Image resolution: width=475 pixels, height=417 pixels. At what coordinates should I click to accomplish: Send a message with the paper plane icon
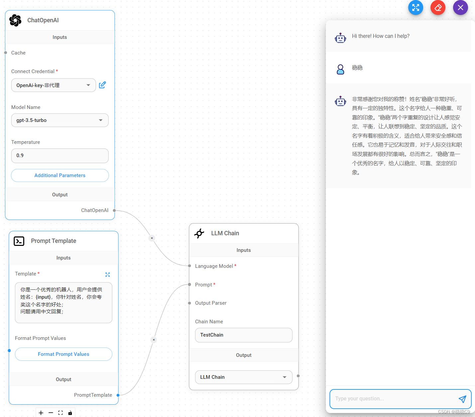click(462, 399)
